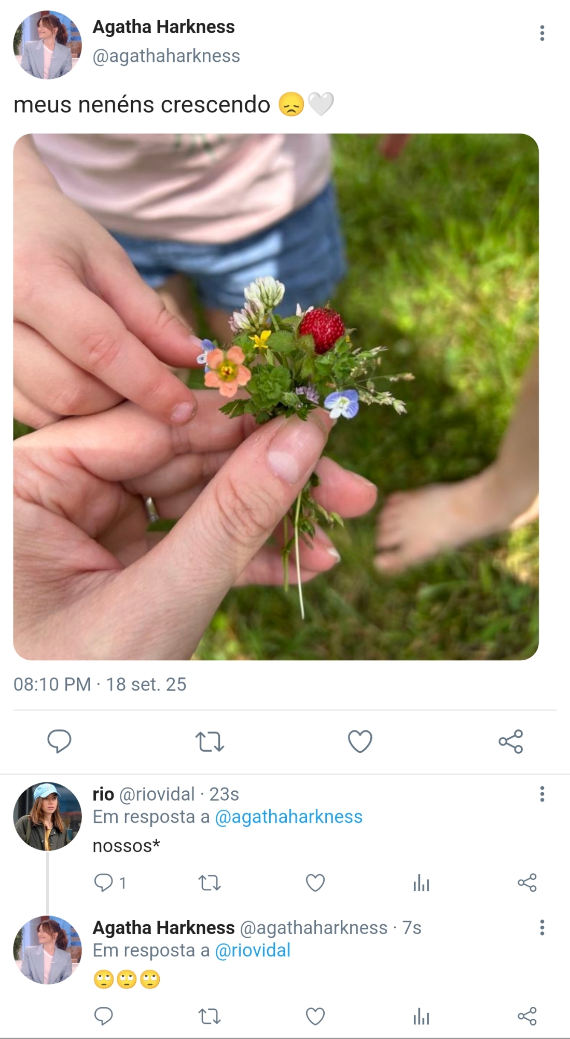
Task: Repost rio's "nossos*" reply
Action: coord(210,883)
